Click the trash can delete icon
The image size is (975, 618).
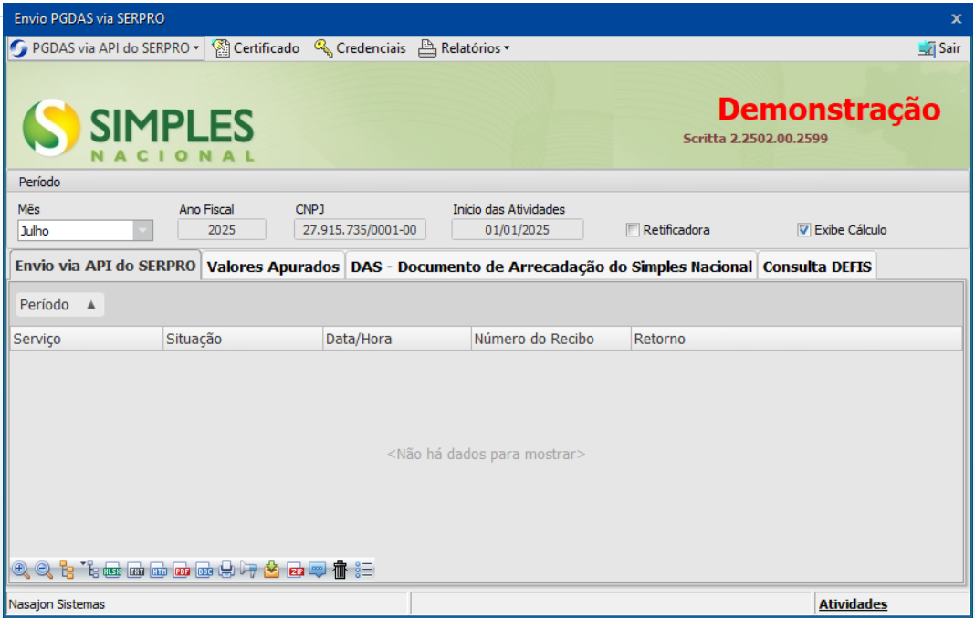click(x=340, y=571)
